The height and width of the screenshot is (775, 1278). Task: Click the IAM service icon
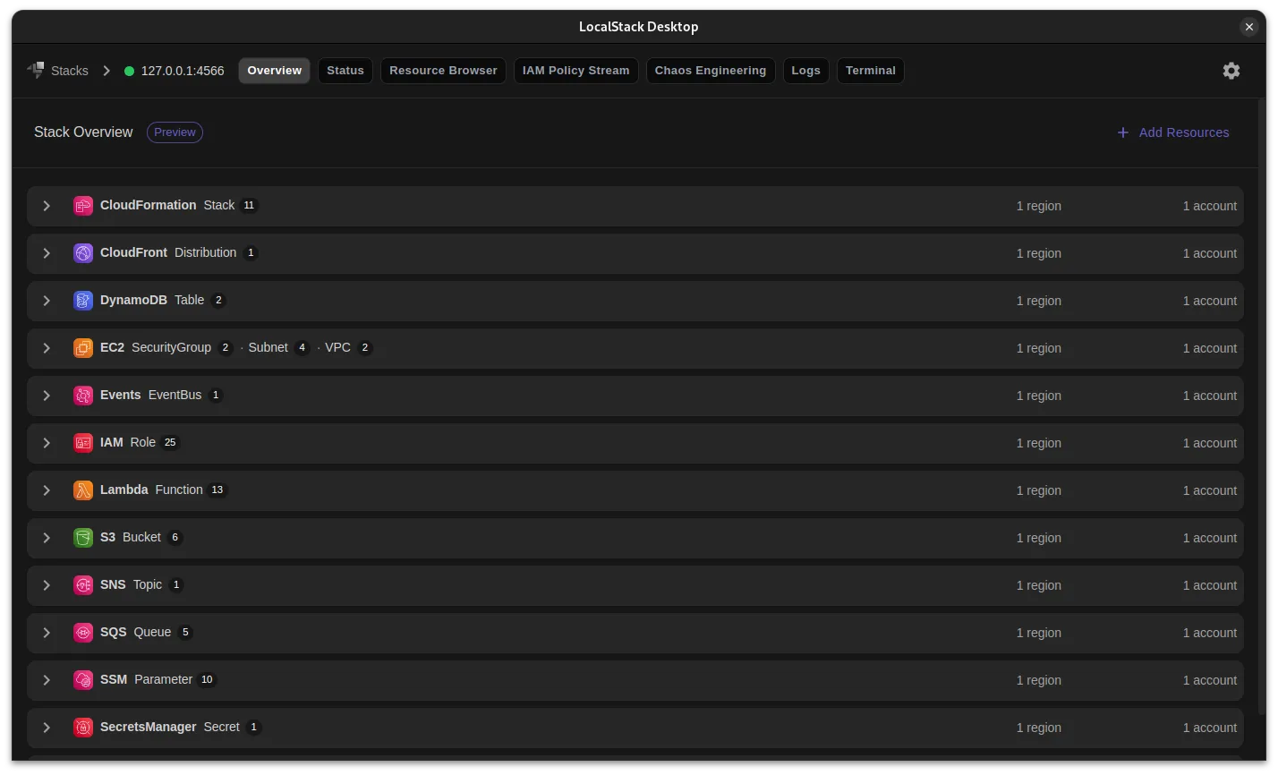pos(83,442)
